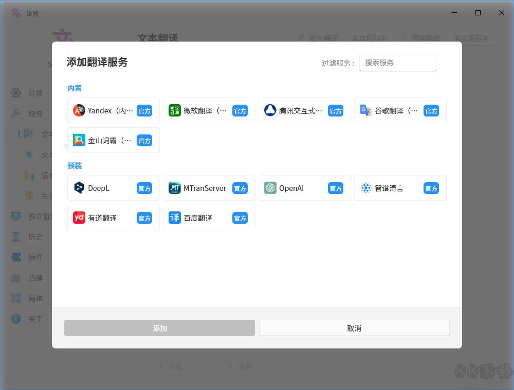Select the OpenAI service icon

(270, 188)
